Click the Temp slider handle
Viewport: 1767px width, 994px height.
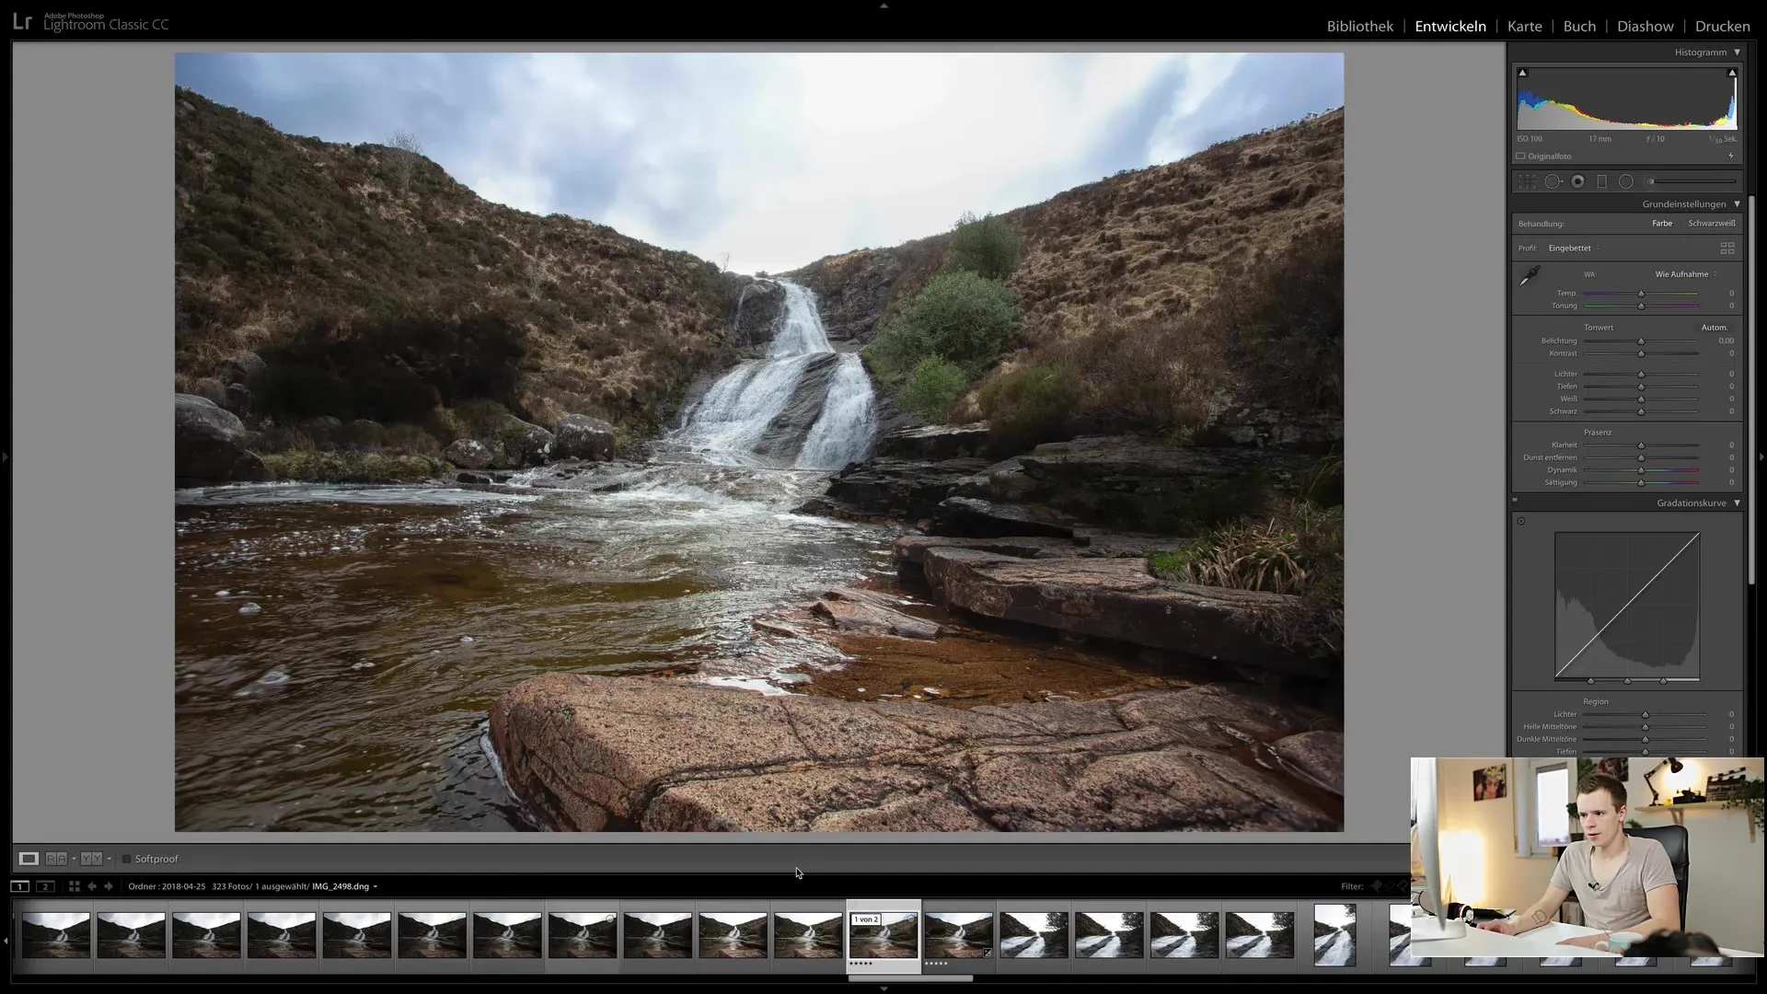(1641, 294)
